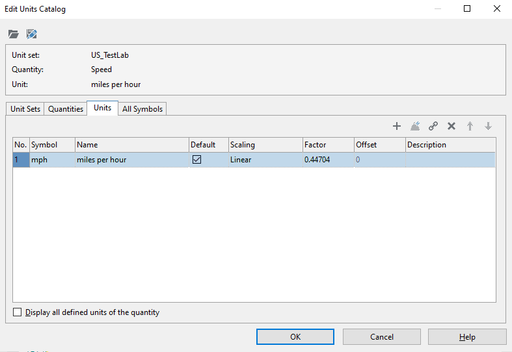The width and height of the screenshot is (512, 352).
Task: Open Help for the units catalog
Action: point(467,337)
